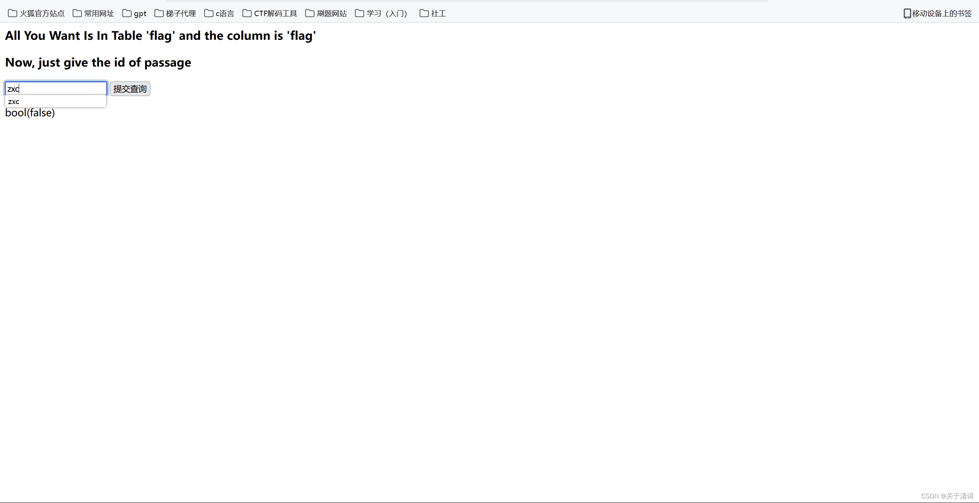Click the 火狐官方站点 folder label text
The image size is (979, 503).
coord(42,13)
